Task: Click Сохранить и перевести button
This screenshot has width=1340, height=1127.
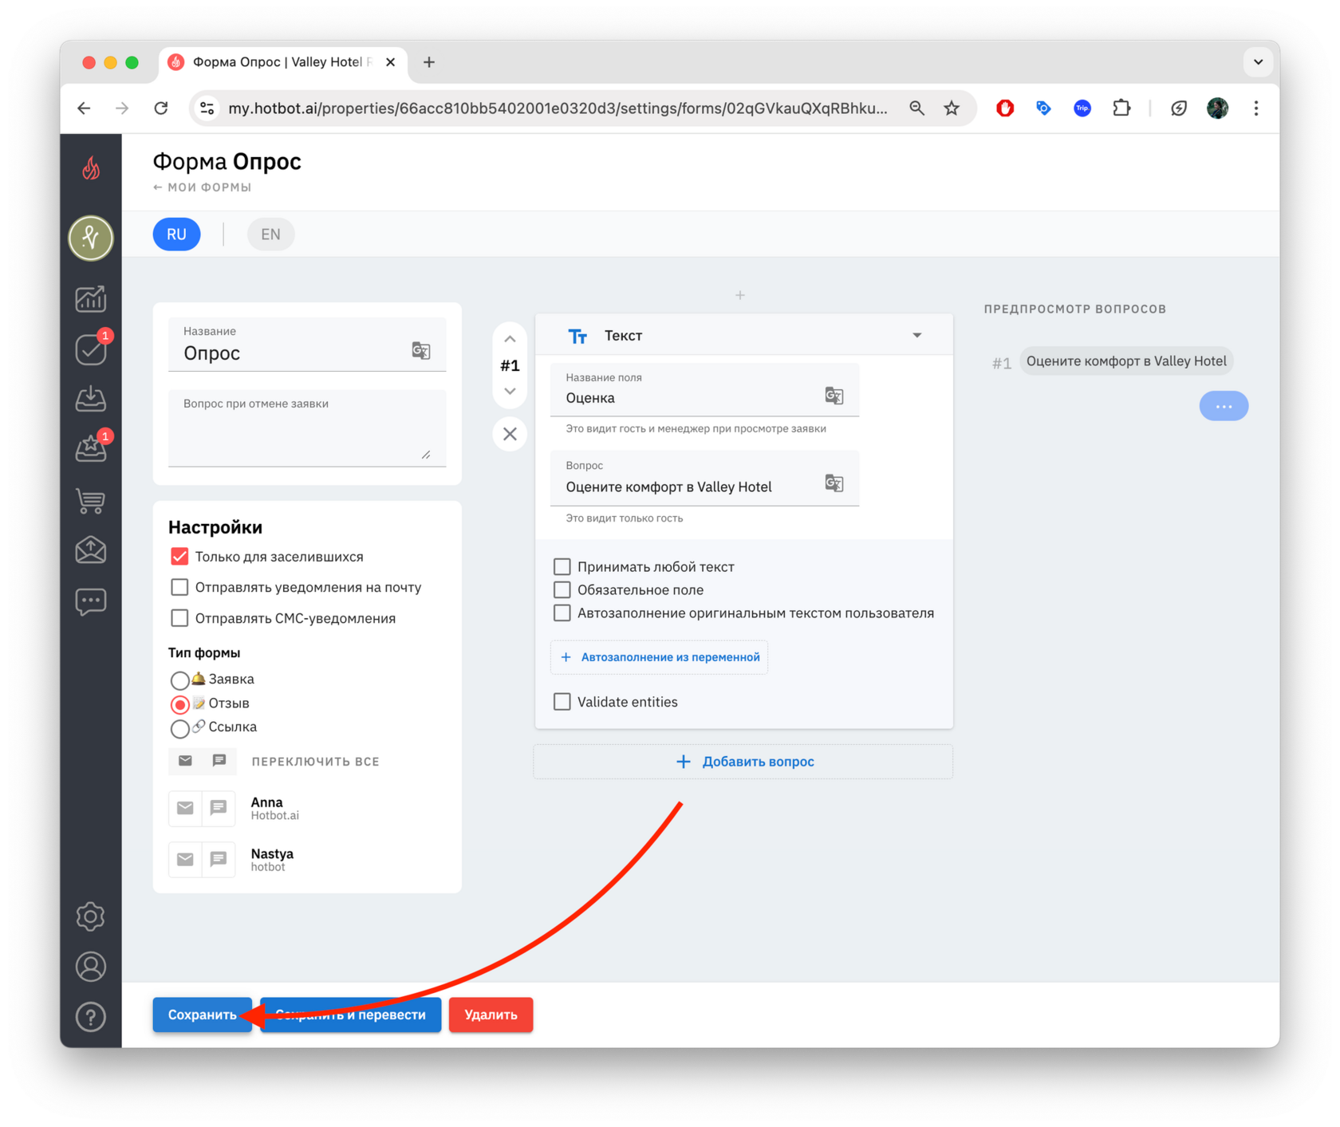Action: pos(351,1015)
